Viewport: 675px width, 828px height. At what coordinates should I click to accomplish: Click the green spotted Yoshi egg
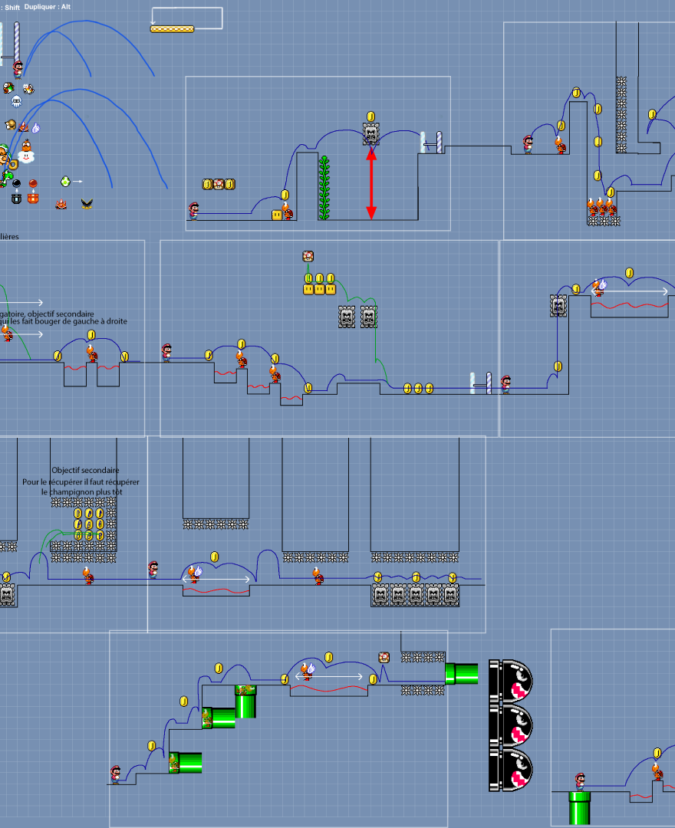(x=65, y=182)
